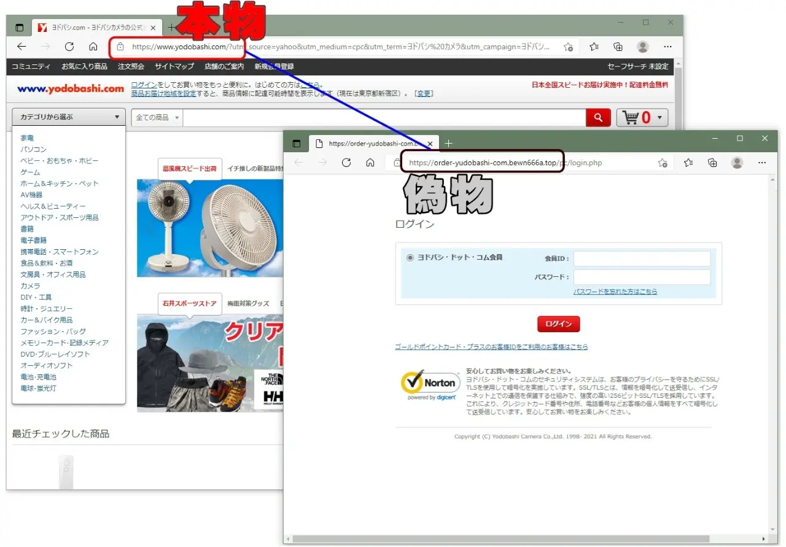This screenshot has height=547, width=786.
Task: Close the ヨドバシ.com tab
Action: click(153, 28)
